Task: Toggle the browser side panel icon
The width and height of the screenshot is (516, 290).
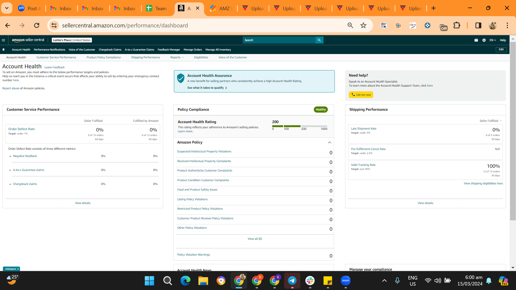Action: (478, 25)
